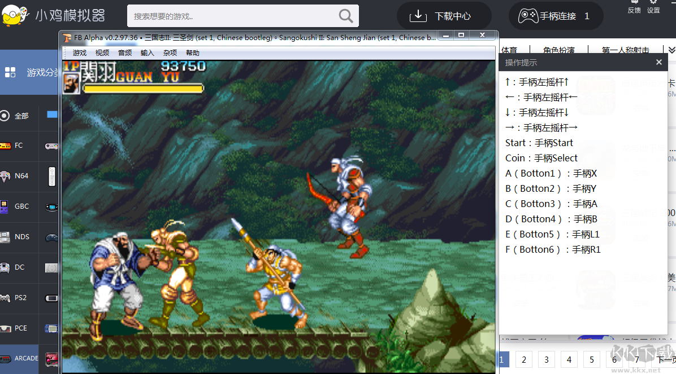676x374 pixels.
Task: Close the 操作提示 hints panel
Action: [658, 63]
